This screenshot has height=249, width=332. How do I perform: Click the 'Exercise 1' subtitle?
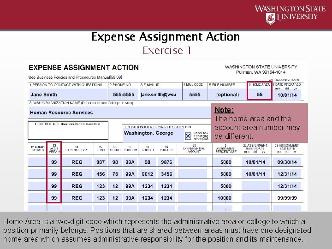166,50
